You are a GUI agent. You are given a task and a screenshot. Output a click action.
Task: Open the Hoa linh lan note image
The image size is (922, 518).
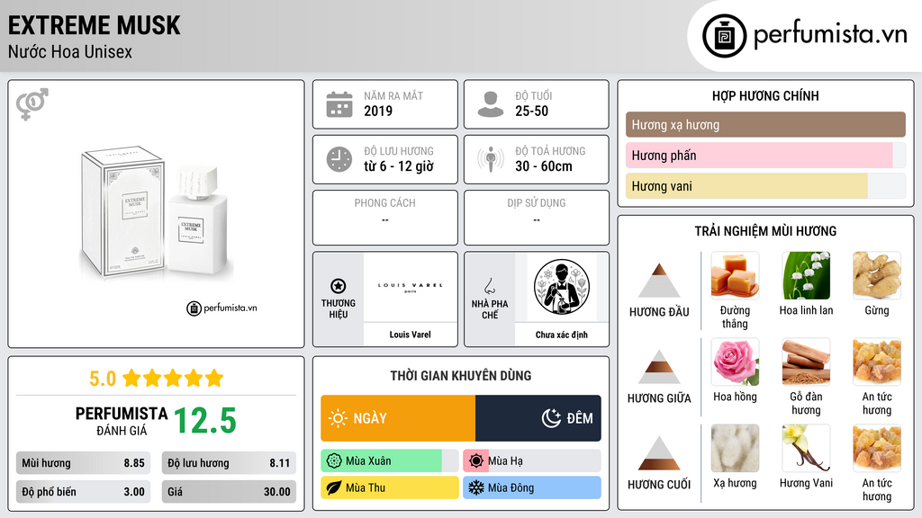tap(806, 275)
